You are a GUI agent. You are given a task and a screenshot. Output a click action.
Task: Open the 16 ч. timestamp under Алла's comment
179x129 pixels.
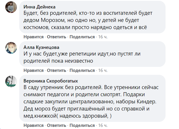coord(103,70)
